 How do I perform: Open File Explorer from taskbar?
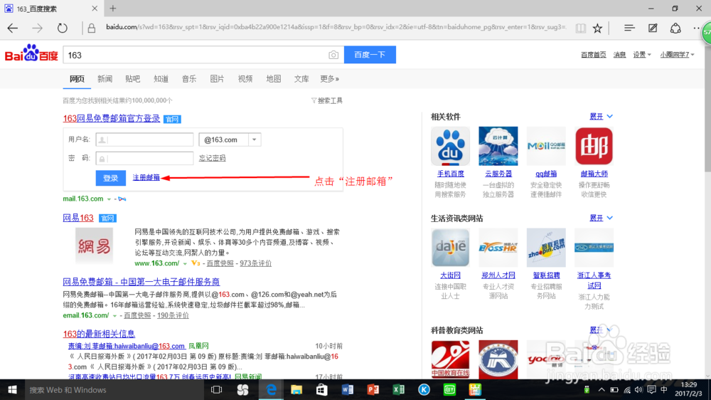[x=296, y=389]
